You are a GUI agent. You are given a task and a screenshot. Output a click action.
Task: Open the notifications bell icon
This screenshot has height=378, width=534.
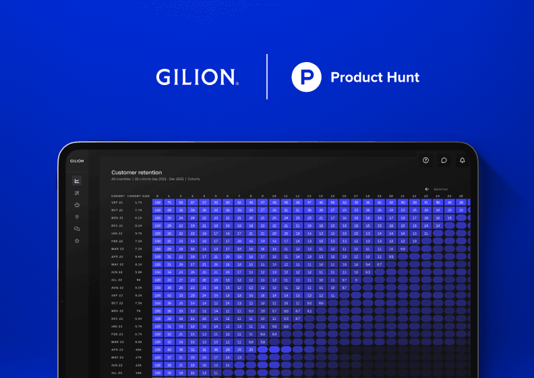point(462,160)
